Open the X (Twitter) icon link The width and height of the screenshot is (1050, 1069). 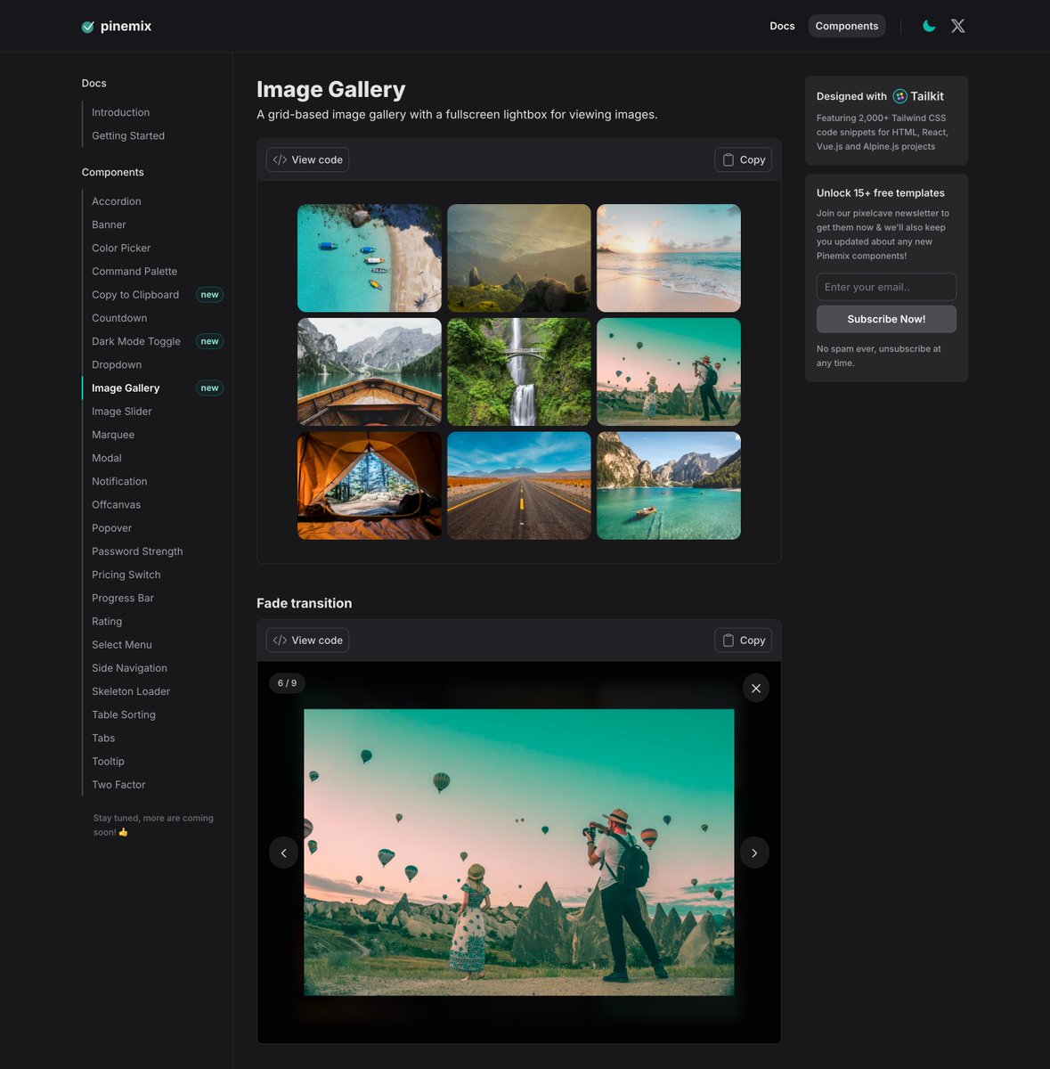(958, 26)
